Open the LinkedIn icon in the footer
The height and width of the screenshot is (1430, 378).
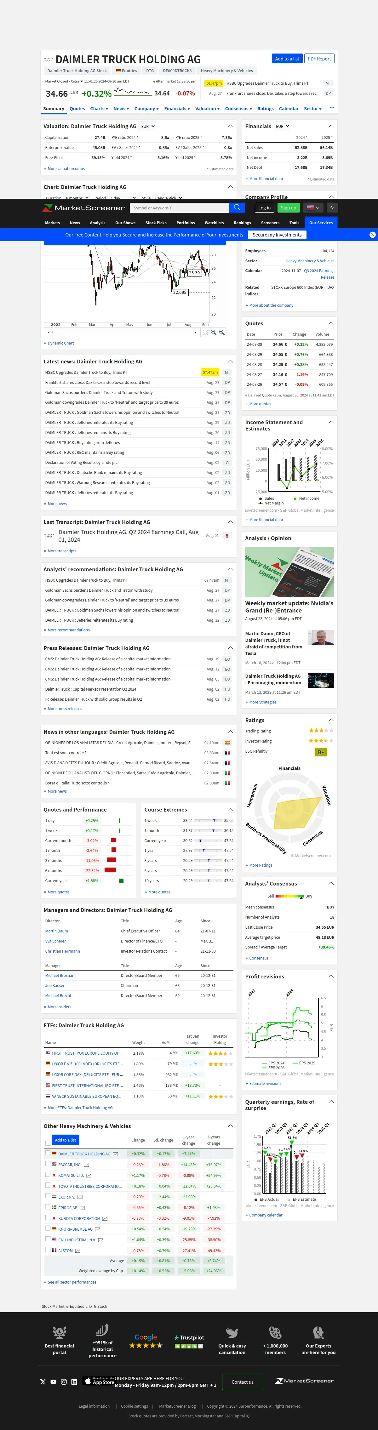click(x=74, y=1382)
